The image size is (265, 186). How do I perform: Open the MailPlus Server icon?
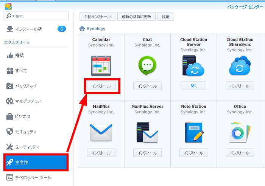[147, 132]
